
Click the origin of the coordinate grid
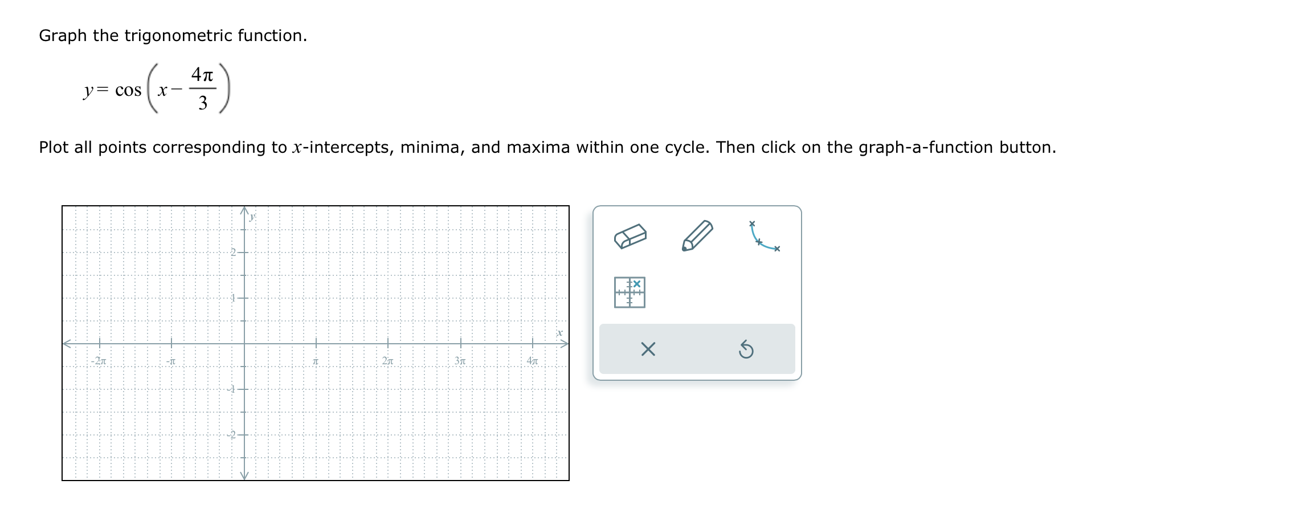tap(244, 345)
